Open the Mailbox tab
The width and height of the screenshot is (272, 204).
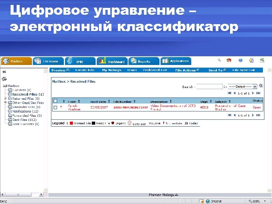coord(17,61)
